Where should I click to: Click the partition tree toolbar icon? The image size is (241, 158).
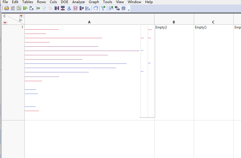coord(81,8)
